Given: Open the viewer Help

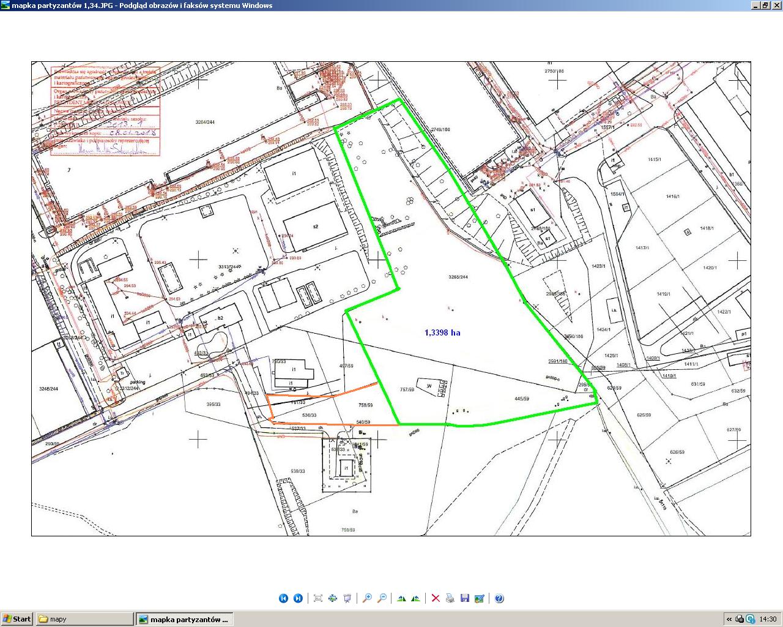Looking at the screenshot, I should pos(499,598).
